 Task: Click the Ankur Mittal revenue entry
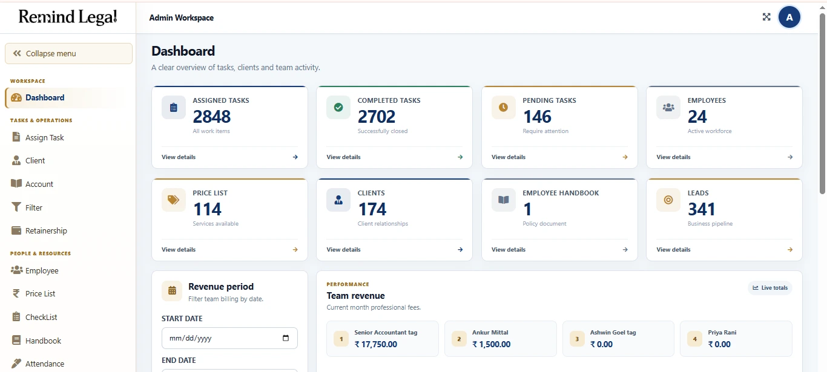tap(500, 339)
